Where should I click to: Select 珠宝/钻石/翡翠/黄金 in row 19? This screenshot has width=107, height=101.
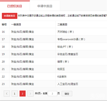(x=23, y=54)
